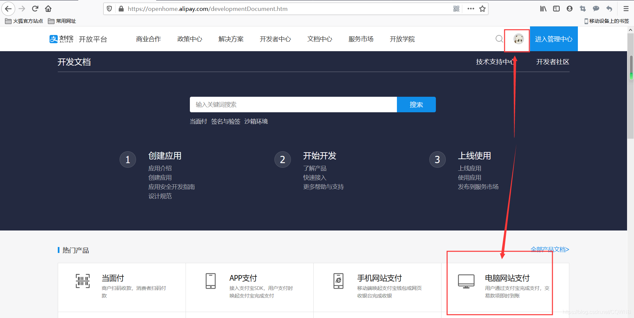Open the 快速接入 link

tap(315, 178)
